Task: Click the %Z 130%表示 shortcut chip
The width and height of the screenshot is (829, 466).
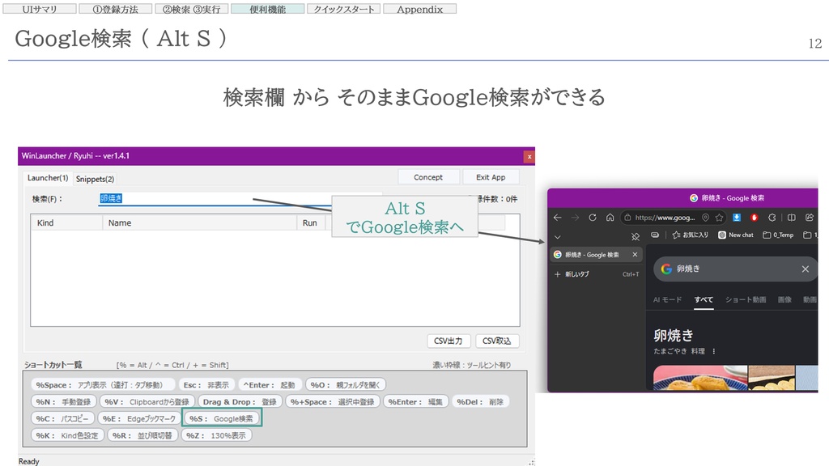Action: (x=216, y=436)
